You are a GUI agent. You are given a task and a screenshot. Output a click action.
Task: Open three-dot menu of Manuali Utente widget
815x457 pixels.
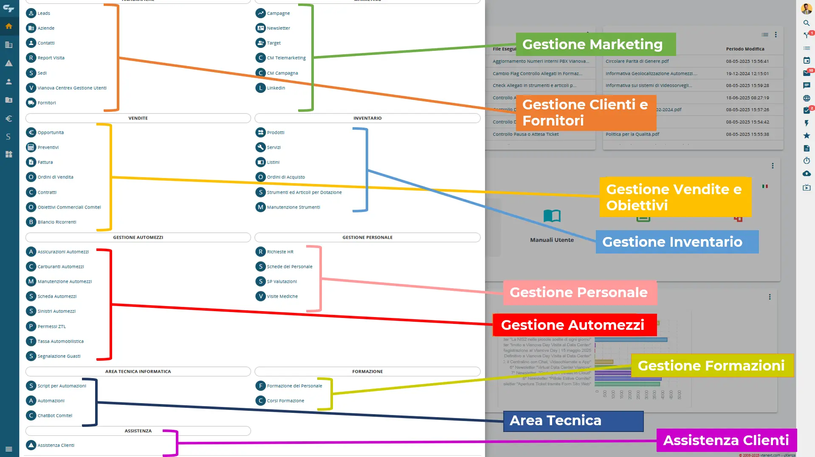click(x=773, y=166)
